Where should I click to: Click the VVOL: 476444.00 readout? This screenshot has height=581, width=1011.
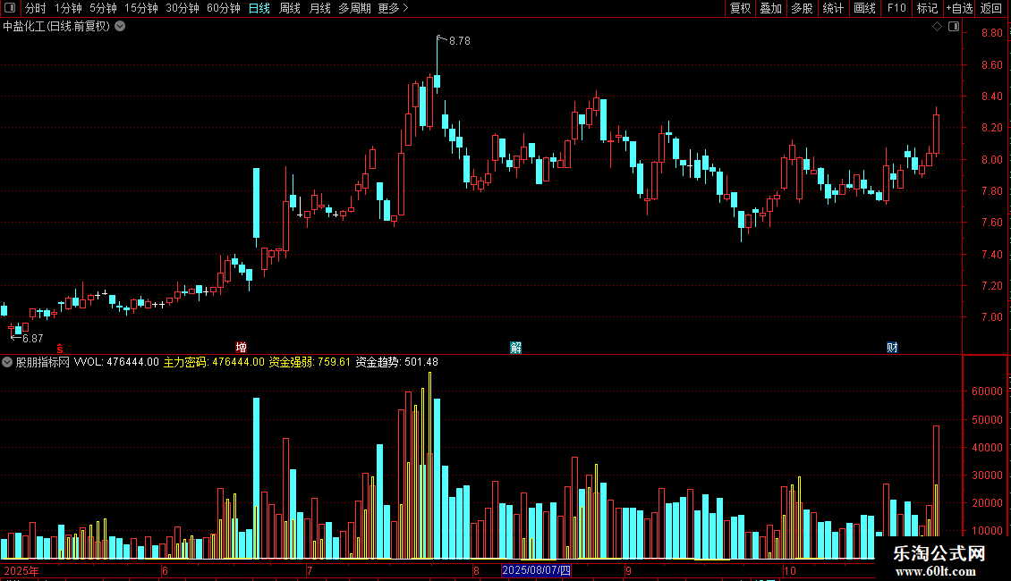[x=116, y=362]
